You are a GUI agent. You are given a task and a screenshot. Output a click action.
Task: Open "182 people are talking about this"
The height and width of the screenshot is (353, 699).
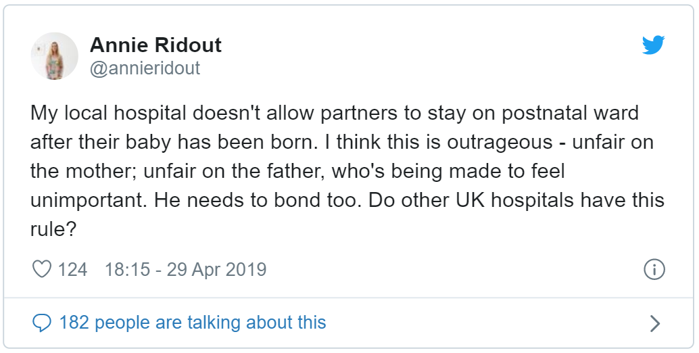[192, 323]
